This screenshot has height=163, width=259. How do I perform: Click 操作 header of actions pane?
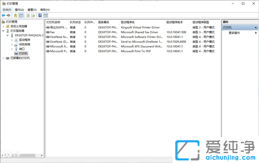(240, 22)
